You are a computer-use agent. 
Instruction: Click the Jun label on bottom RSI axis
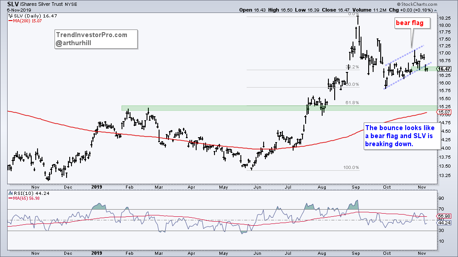click(257, 253)
